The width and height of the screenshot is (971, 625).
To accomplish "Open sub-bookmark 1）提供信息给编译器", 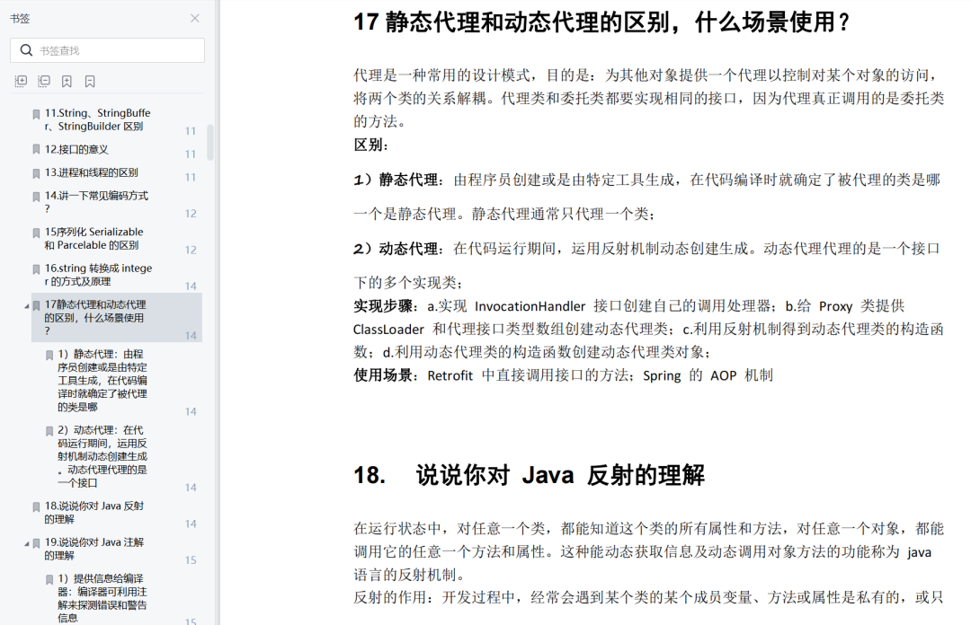I will (x=102, y=598).
